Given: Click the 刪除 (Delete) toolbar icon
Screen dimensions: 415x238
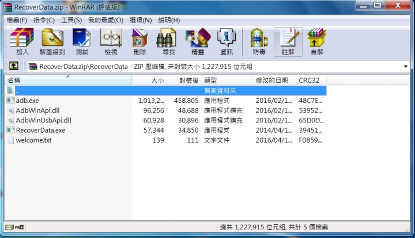Looking at the screenshot, I should [139, 37].
